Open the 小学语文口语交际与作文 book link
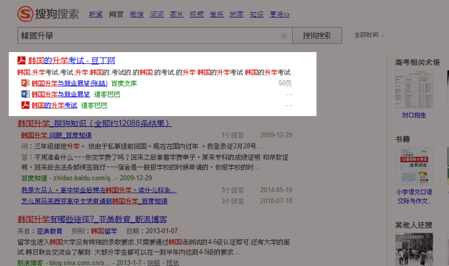Viewport: 449px width, 266px height. [414, 196]
